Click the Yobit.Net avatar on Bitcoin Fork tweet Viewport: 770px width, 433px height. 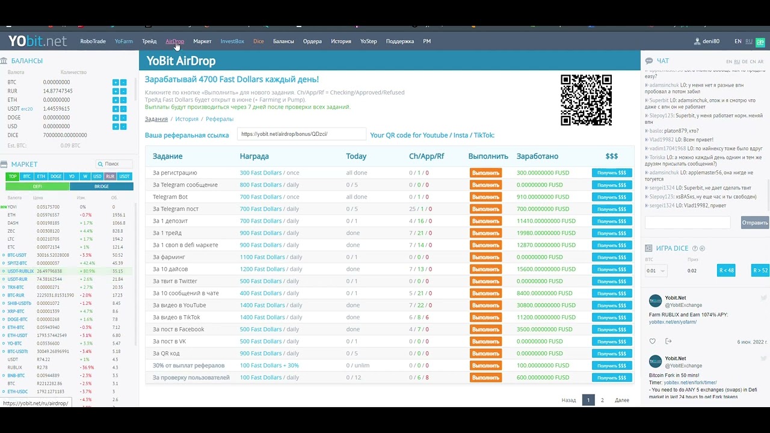(655, 361)
